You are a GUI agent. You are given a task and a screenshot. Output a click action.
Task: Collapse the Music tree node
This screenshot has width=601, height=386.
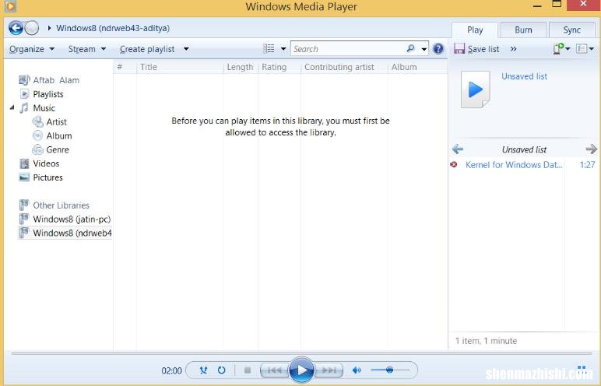(x=12, y=108)
